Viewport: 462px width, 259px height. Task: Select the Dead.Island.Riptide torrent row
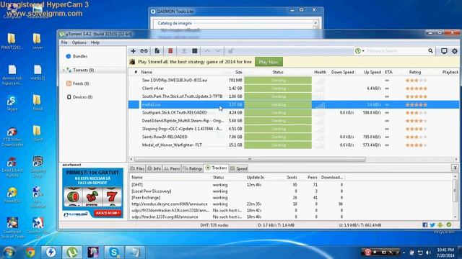[x=293, y=121]
